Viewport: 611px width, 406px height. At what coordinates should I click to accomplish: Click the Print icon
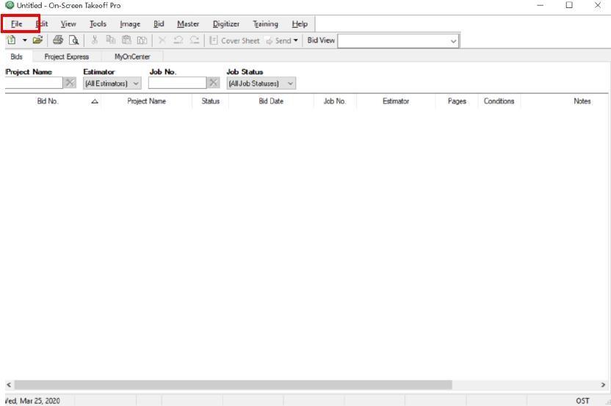[x=57, y=40]
